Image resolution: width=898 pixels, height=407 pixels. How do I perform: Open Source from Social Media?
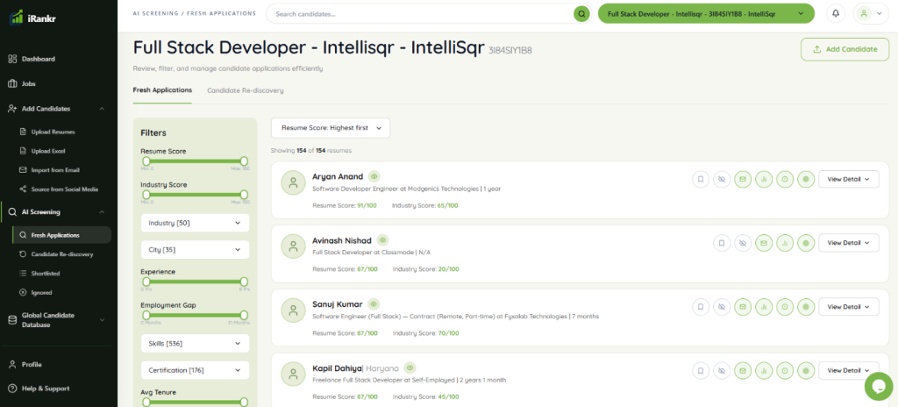64,189
